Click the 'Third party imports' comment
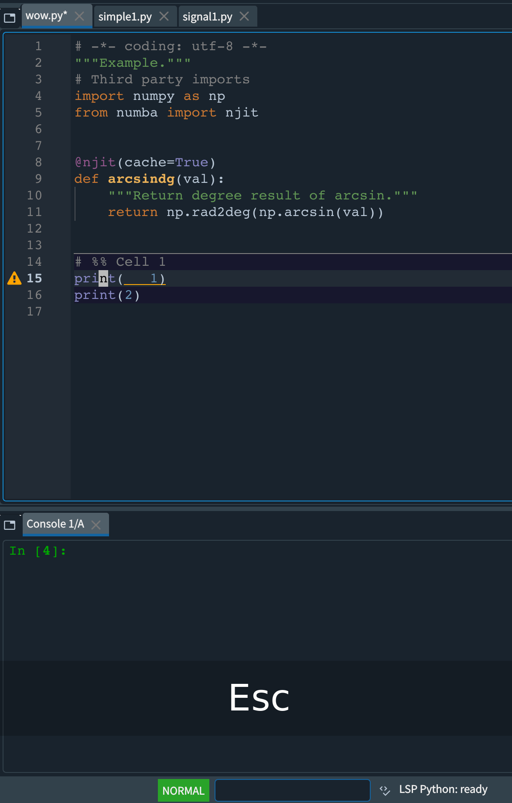 click(x=162, y=79)
